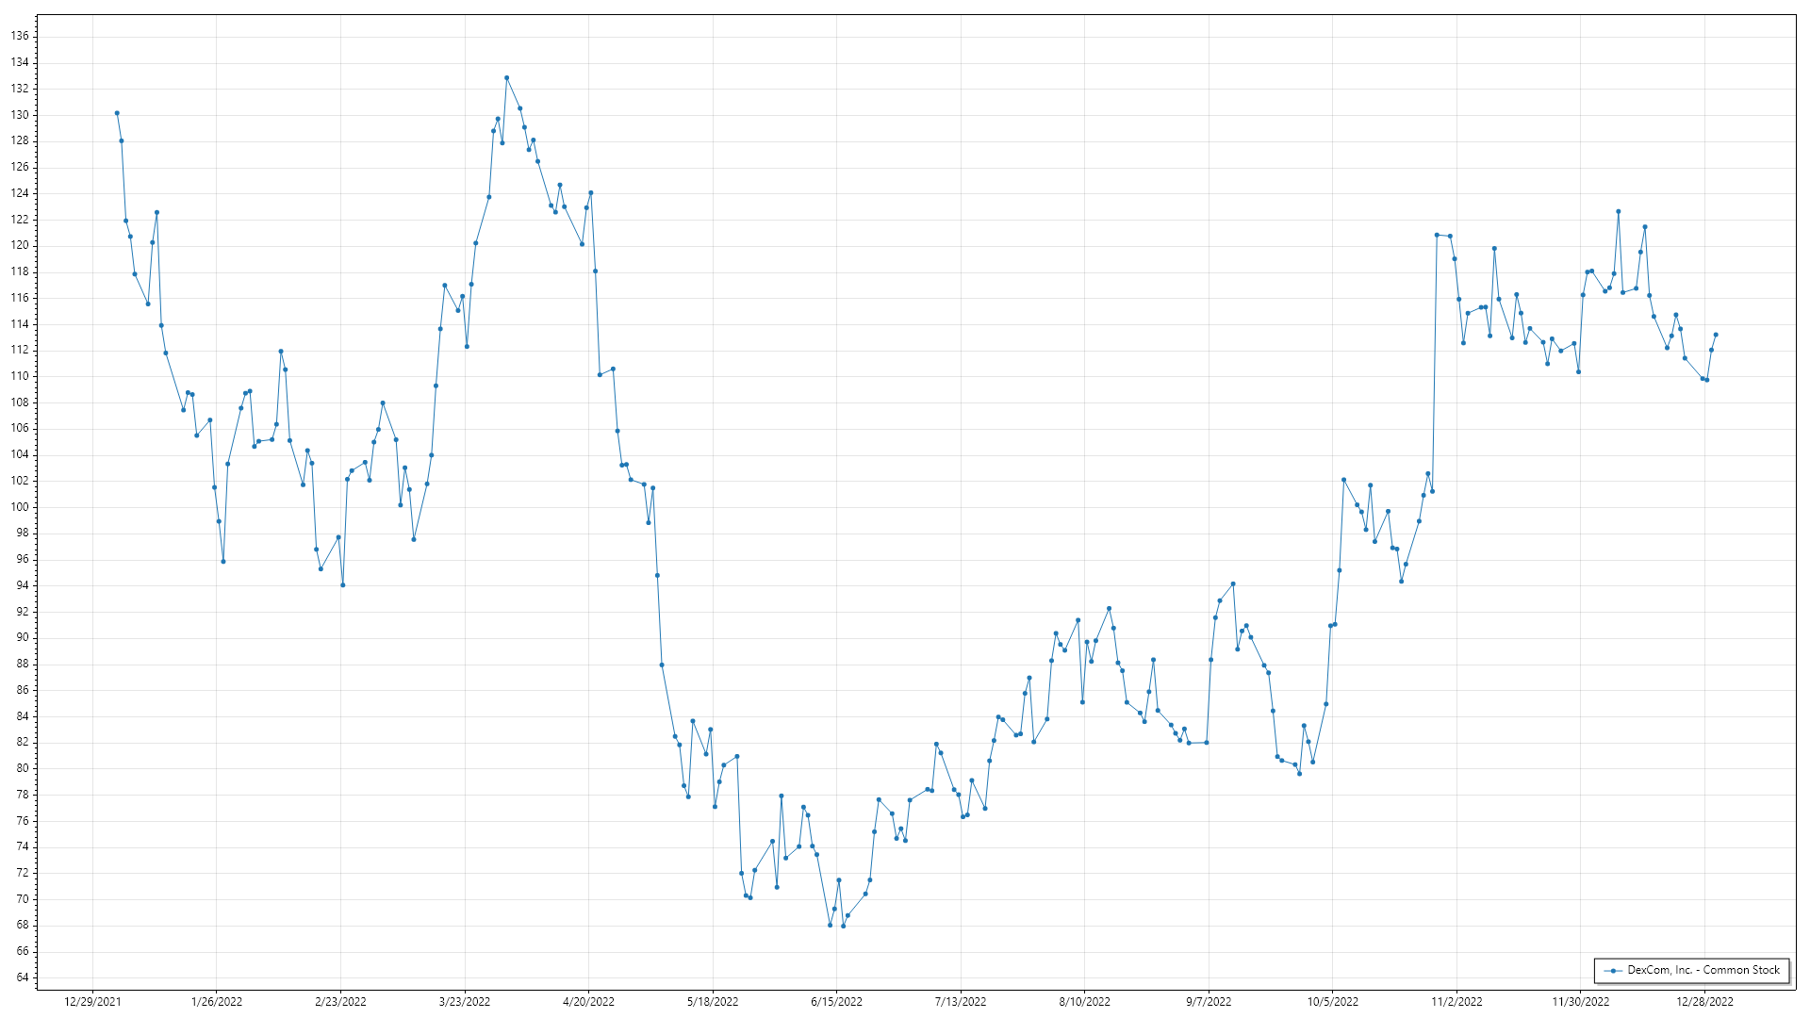Click the 100 y-axis tick label
The height and width of the screenshot is (1018, 1810).
click(20, 507)
